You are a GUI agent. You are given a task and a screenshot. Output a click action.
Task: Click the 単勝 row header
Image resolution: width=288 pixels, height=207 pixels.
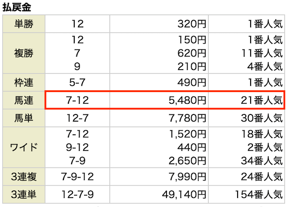[24, 24]
